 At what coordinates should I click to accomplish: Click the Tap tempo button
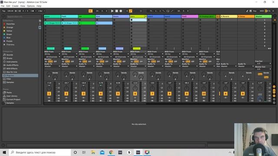(x=3, y=11)
